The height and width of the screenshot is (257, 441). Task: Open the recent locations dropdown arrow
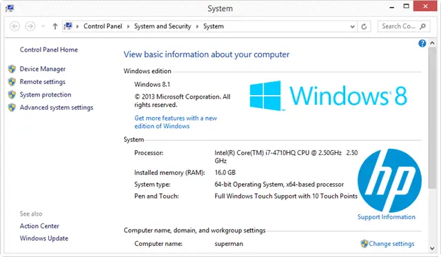[43, 26]
